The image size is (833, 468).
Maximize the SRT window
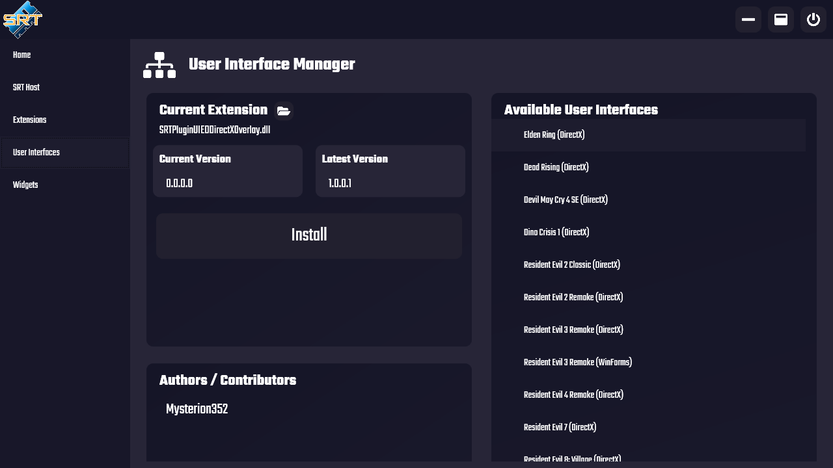click(781, 19)
